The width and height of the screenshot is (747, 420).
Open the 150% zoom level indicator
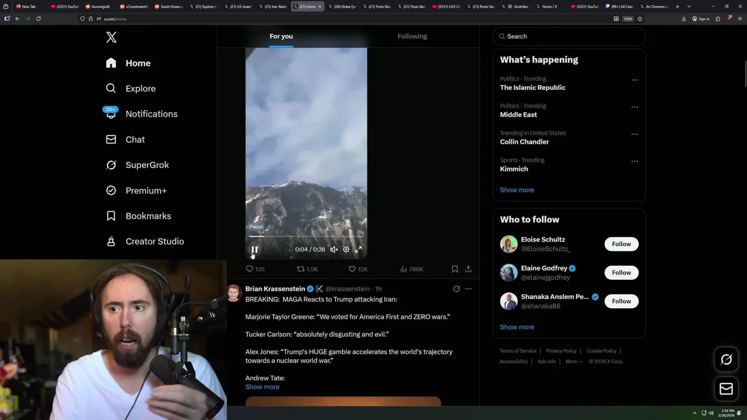628,19
